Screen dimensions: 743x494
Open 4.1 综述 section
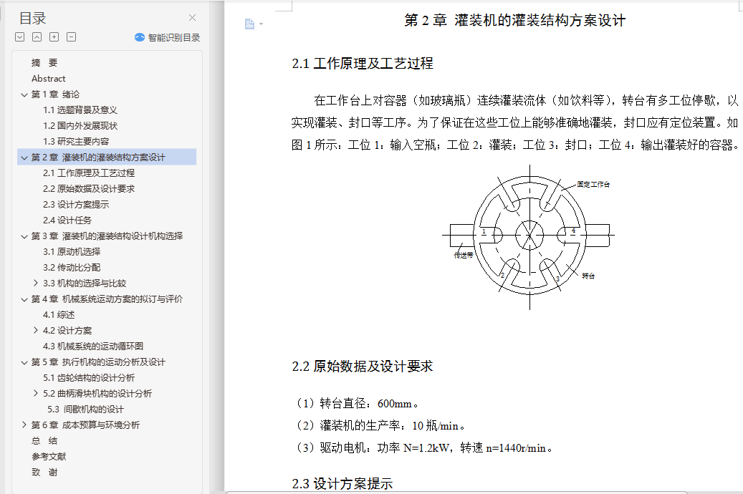[x=59, y=314]
